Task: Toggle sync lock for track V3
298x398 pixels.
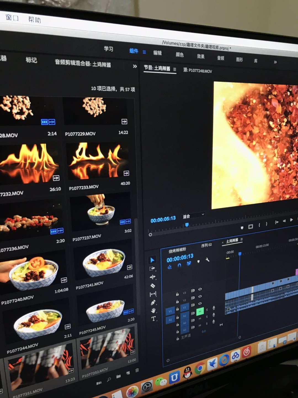Action: (193, 290)
